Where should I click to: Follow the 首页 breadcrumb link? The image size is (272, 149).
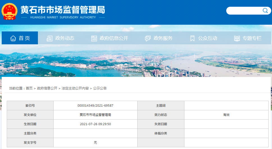[29, 88]
